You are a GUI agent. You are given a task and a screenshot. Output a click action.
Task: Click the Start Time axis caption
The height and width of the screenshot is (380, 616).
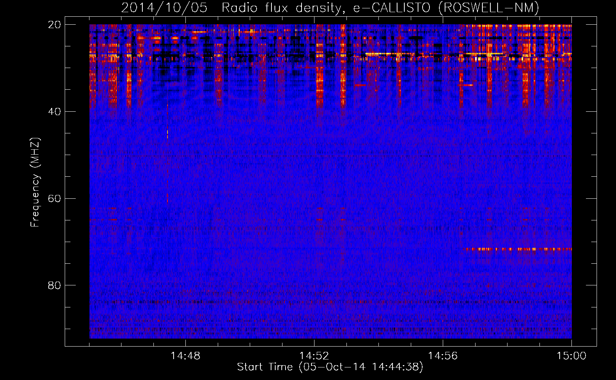point(330,367)
